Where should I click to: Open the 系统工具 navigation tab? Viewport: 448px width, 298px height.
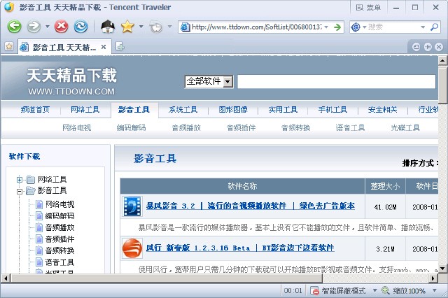(x=183, y=110)
